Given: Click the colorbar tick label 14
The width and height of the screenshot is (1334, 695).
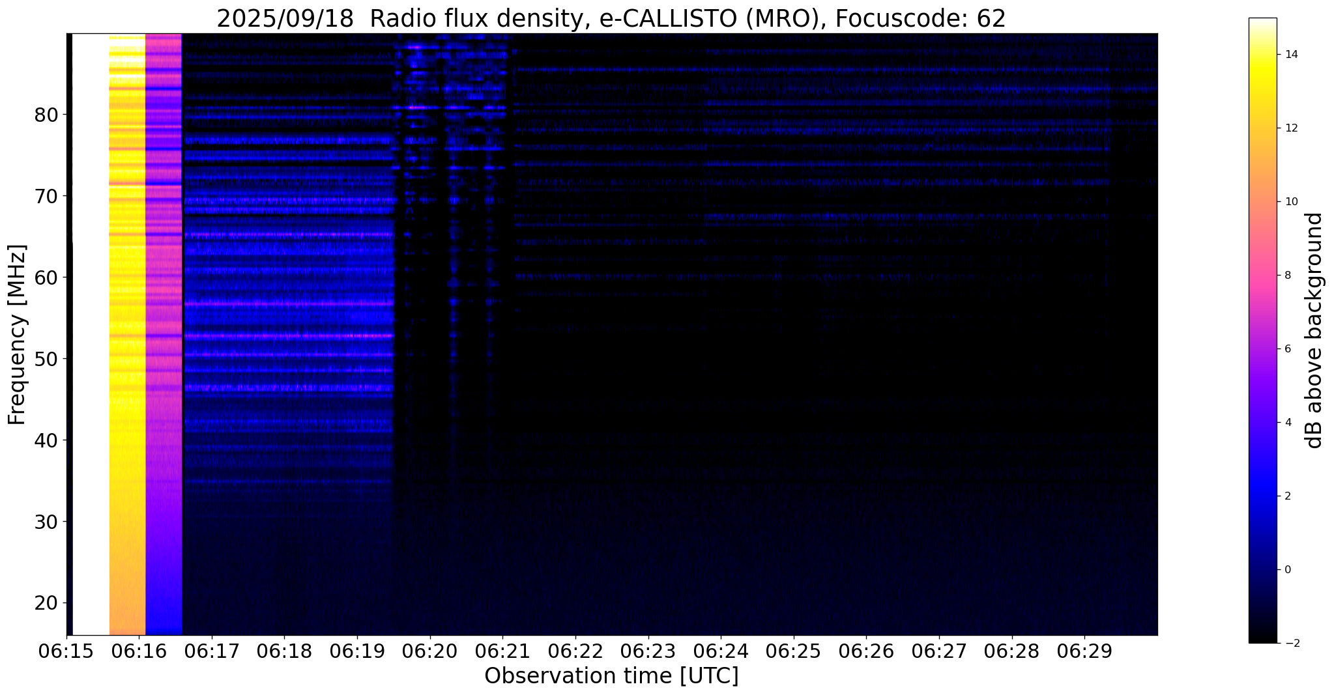Looking at the screenshot, I should point(1290,55).
